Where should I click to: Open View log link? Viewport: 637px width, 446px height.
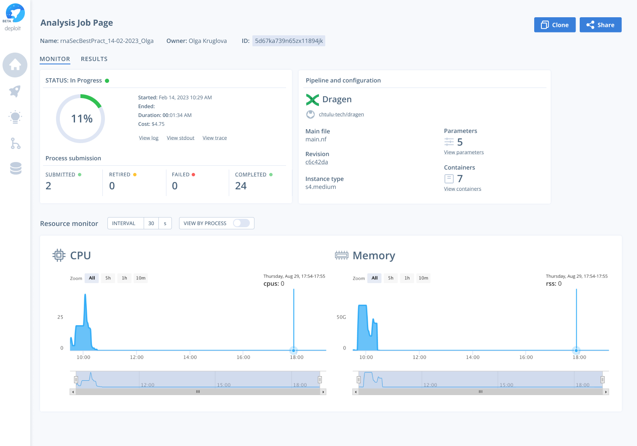[x=149, y=138]
